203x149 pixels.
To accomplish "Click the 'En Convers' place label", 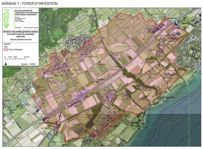I will pyautogui.click(x=108, y=91).
